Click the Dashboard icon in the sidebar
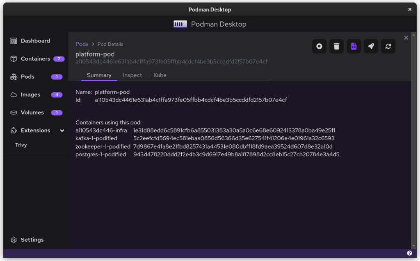The image size is (420, 261). pyautogui.click(x=14, y=41)
